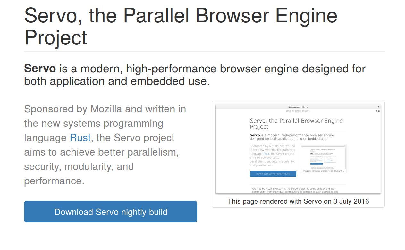Open the Servo-rendered page screenshot thumbnail
Image resolution: width=405 pixels, height=250 pixels.
[x=298, y=149]
